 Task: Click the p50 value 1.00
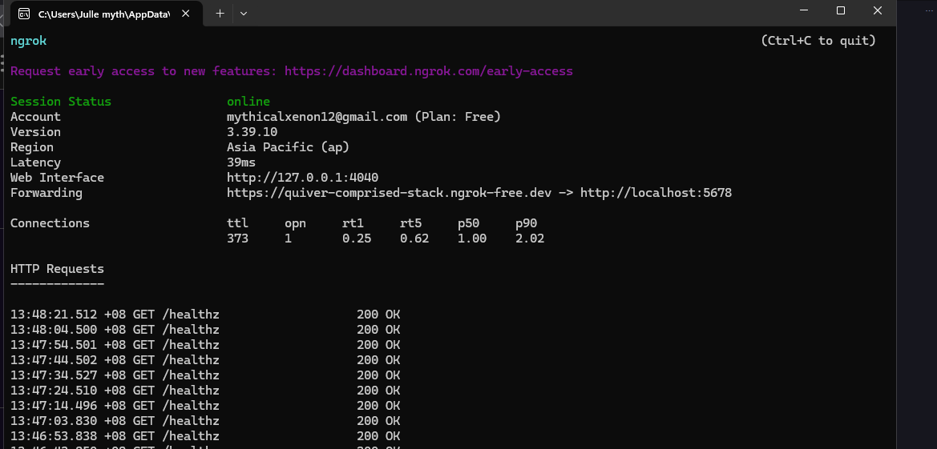472,239
